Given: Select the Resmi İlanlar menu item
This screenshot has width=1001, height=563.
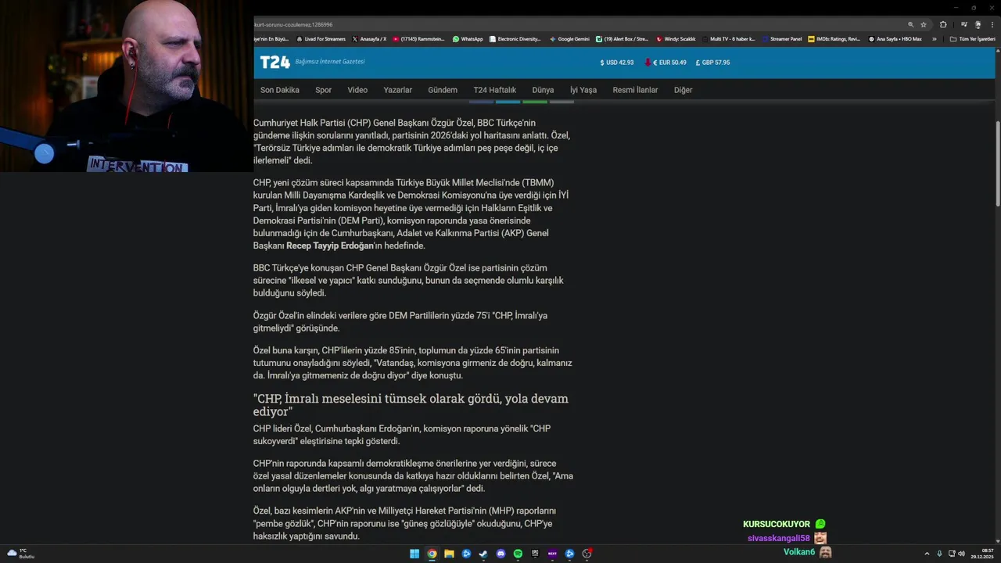Looking at the screenshot, I should click(635, 90).
